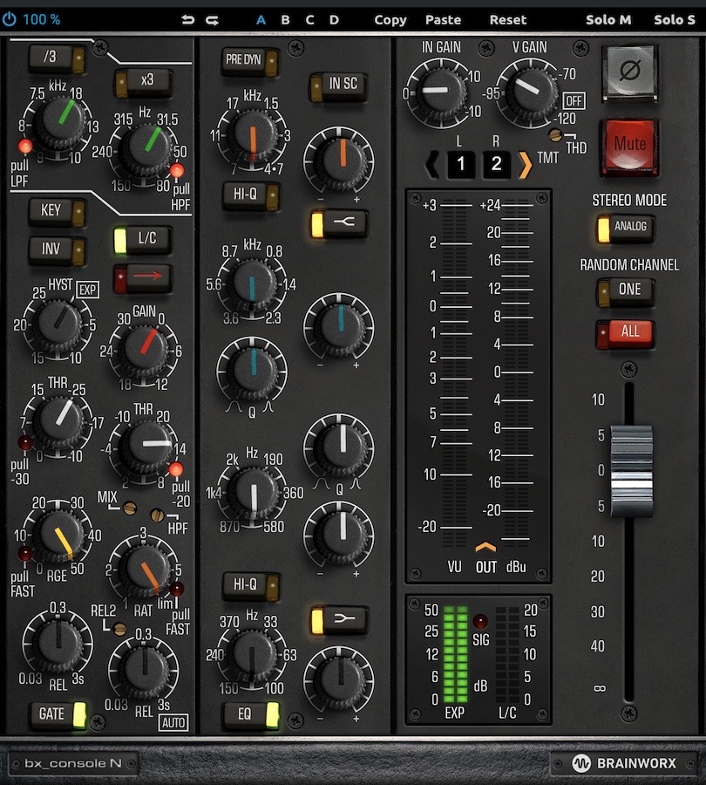Click the undo arrow icon

(x=188, y=19)
